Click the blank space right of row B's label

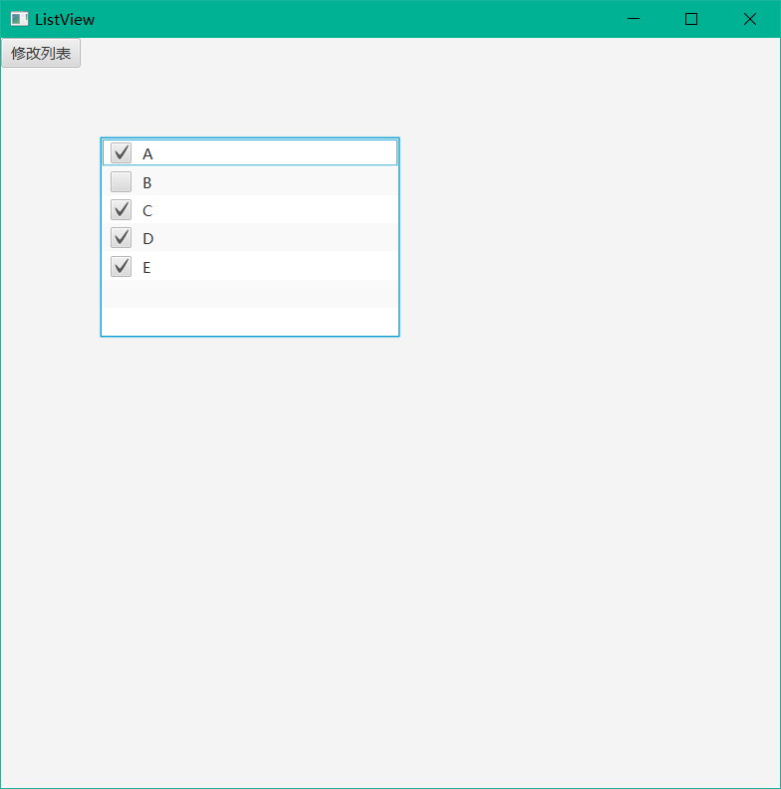pyautogui.click(x=274, y=181)
